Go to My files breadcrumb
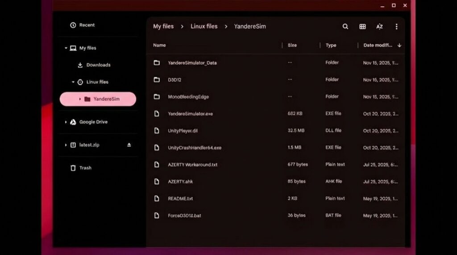457x255 pixels. coord(163,26)
